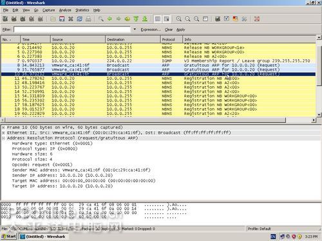The height and width of the screenshot is (241, 322).
Task: Edit capture filters toolbar icon
Action: (x=218, y=19)
